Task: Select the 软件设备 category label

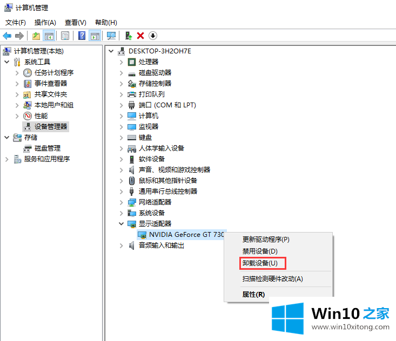Action: click(x=151, y=159)
